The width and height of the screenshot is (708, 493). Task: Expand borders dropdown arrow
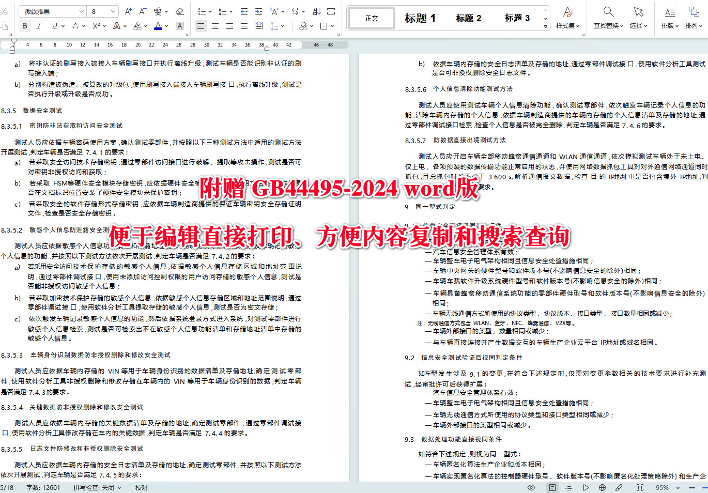[332, 26]
